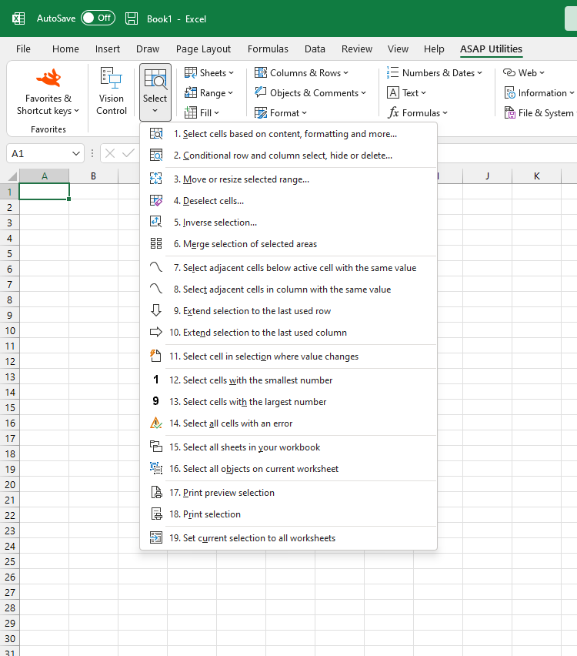Screen dimensions: 577x656
Task: Click icon for Select all objects on worksheet
Action: pyautogui.click(x=156, y=469)
